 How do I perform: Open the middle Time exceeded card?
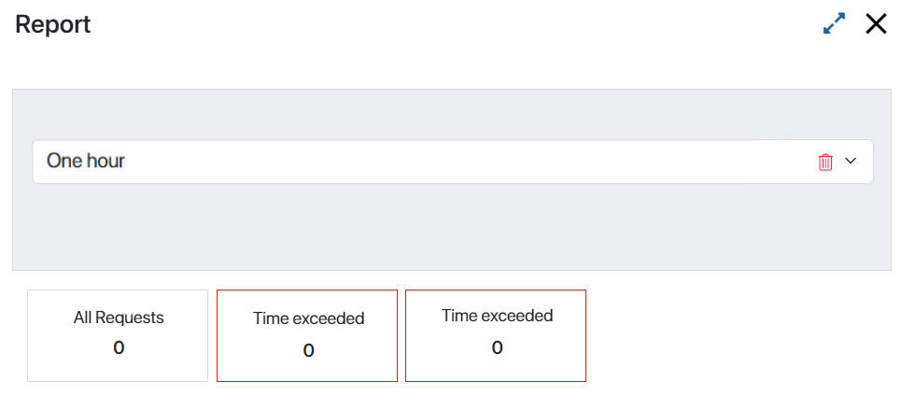(x=307, y=335)
